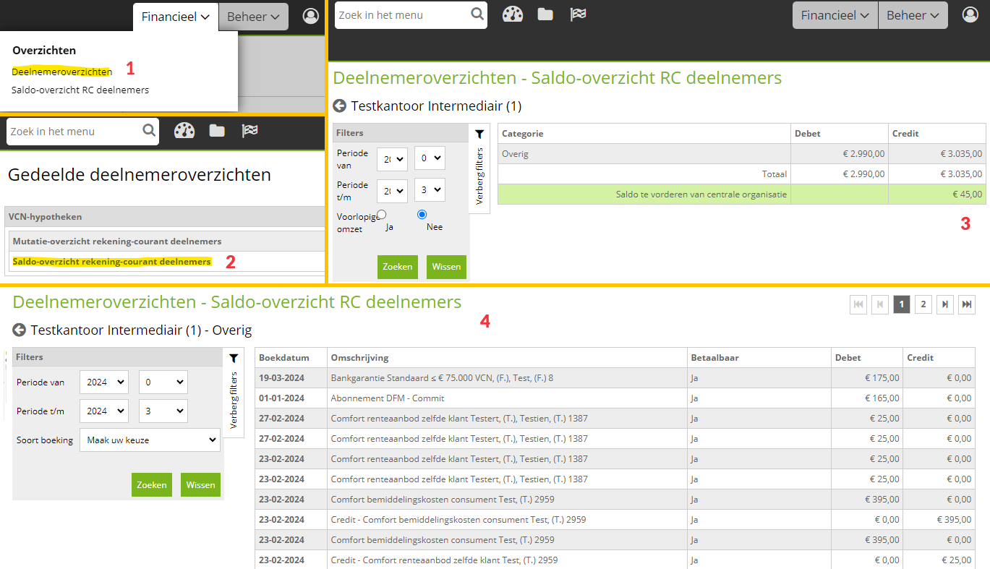Jump to first page using pagination arrow

pyautogui.click(x=858, y=305)
